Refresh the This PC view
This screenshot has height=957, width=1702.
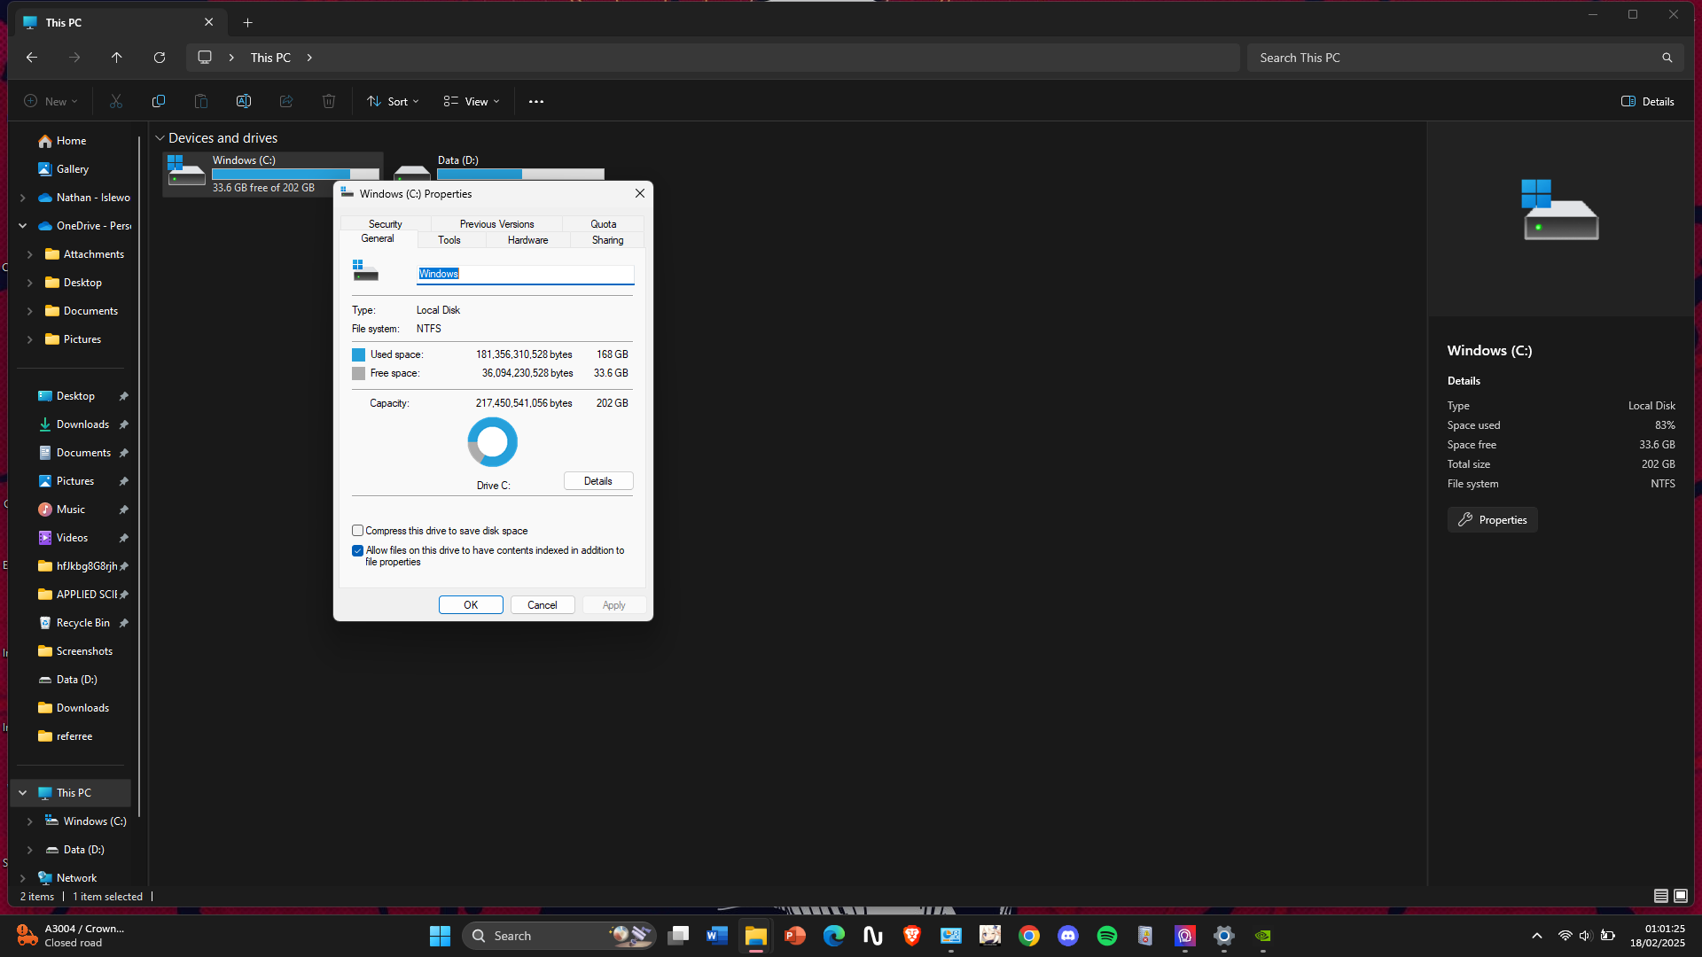[160, 58]
